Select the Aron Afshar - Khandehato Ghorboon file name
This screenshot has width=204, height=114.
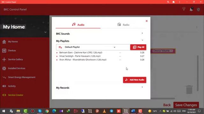(x=83, y=60)
